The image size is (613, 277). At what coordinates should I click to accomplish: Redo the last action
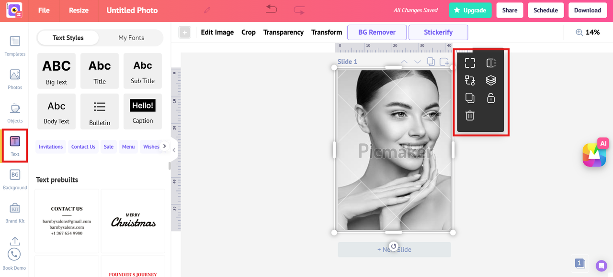[299, 10]
